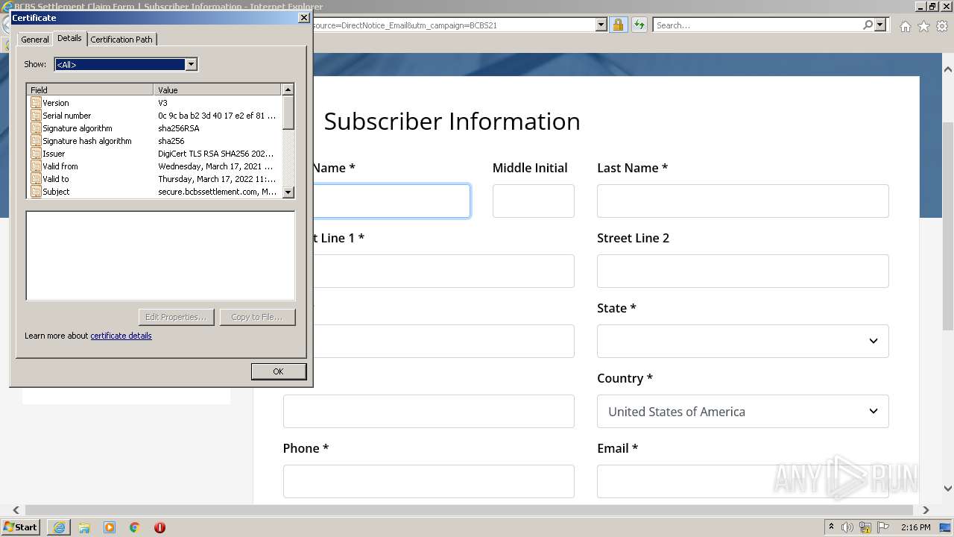
Task: Click the page vertical scroll down arrow
Action: [x=948, y=489]
